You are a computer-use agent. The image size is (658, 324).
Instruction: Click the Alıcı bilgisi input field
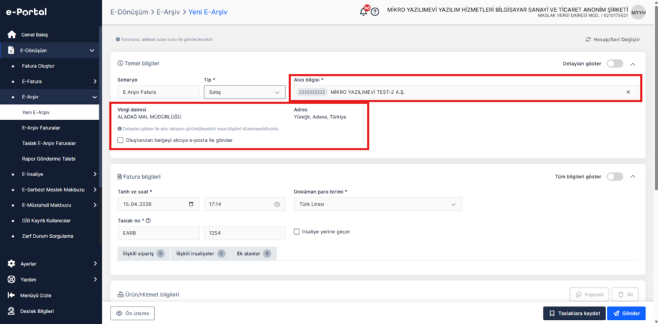tap(467, 92)
